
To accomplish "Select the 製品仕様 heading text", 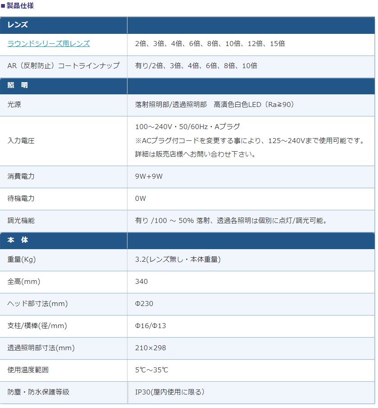I will [x=20, y=5].
